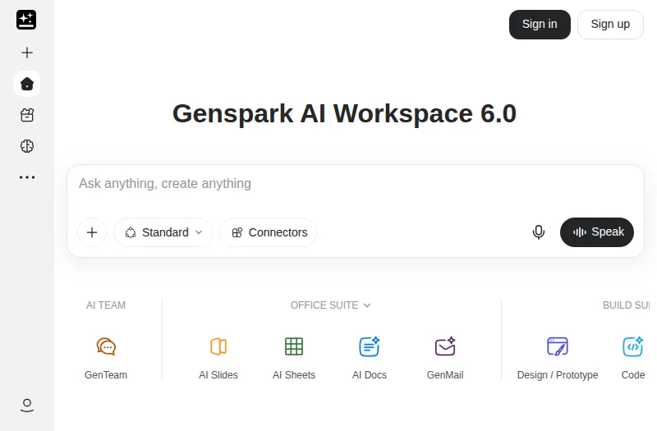Click the microphone icon in the prompt box

pos(539,232)
